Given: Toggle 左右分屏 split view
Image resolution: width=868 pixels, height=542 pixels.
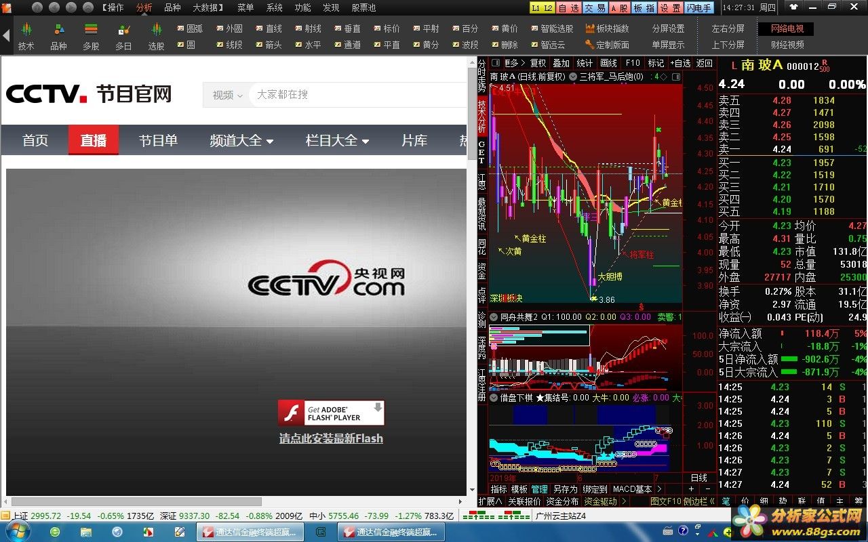Looking at the screenshot, I should [728, 28].
